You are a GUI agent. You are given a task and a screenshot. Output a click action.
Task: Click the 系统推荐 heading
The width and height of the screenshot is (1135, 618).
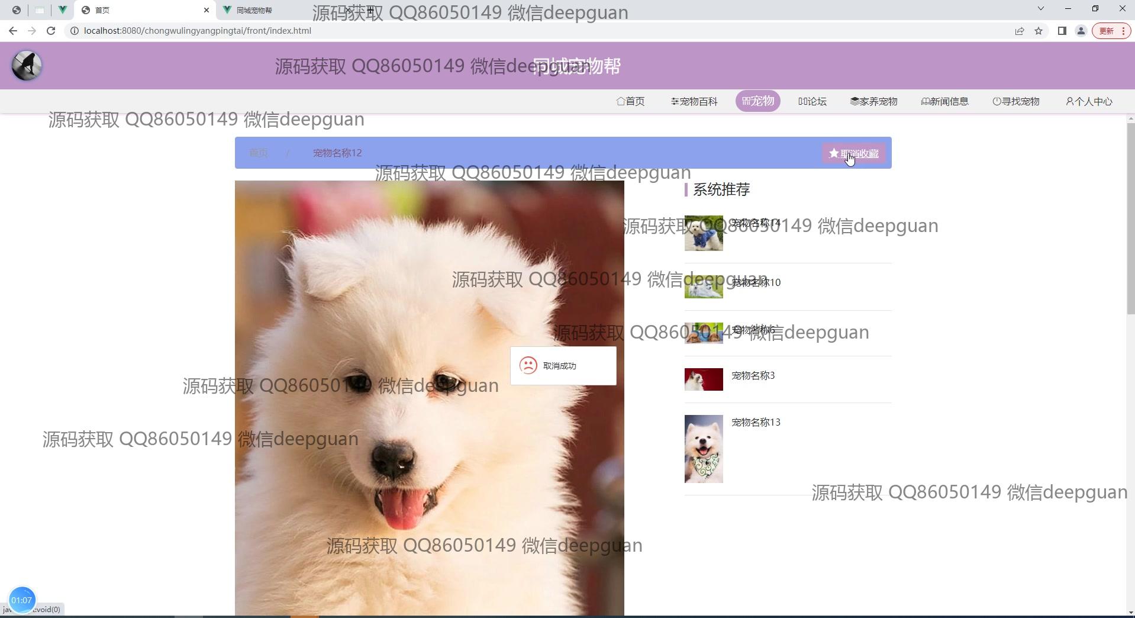(x=721, y=189)
